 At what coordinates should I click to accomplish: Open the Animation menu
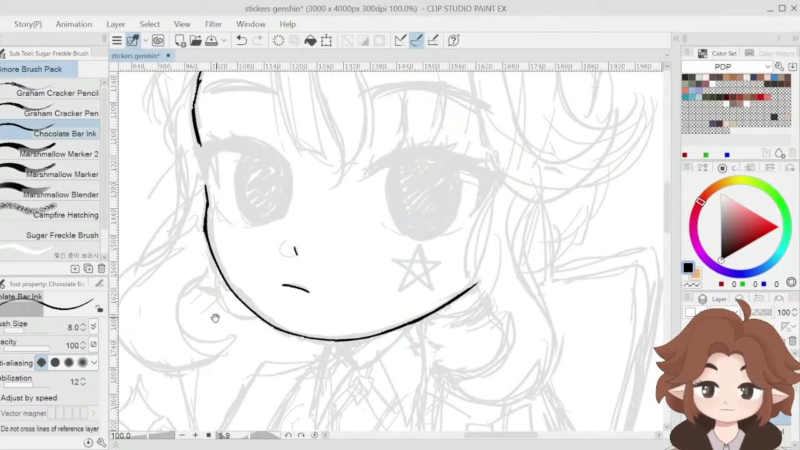tap(74, 24)
